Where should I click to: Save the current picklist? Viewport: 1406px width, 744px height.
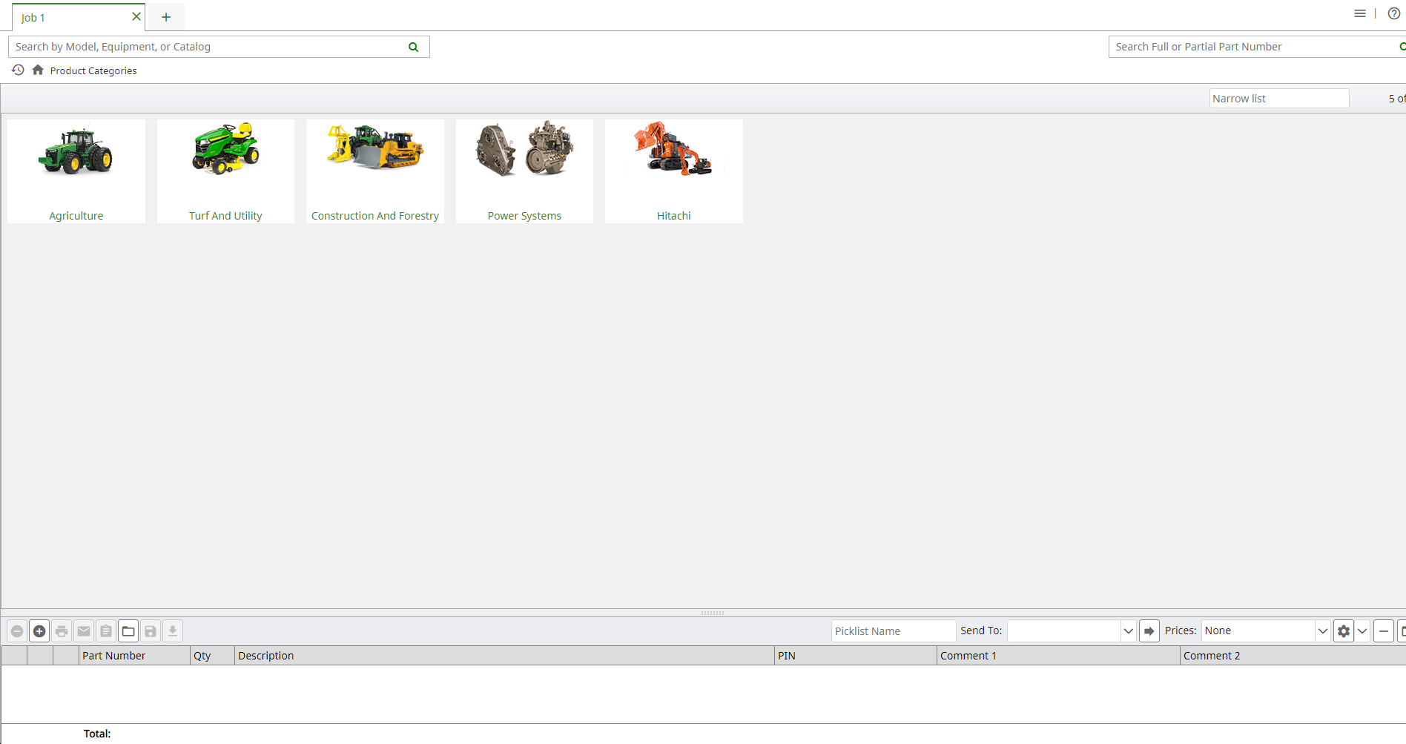tap(151, 631)
